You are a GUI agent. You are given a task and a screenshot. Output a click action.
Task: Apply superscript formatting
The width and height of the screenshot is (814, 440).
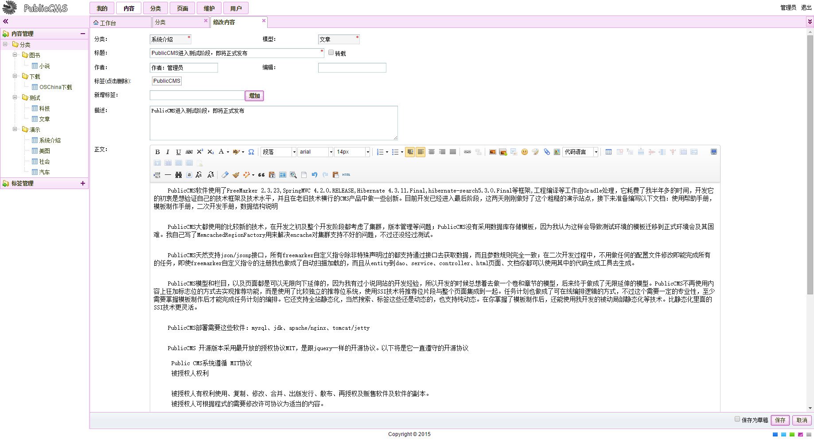[200, 152]
